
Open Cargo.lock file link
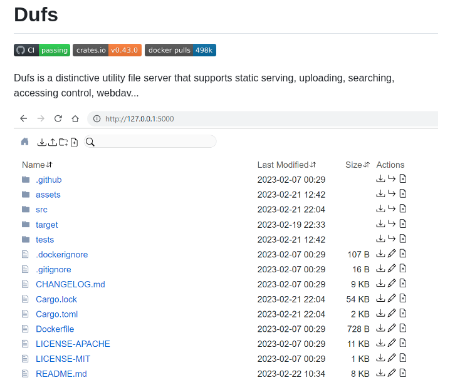coord(56,299)
